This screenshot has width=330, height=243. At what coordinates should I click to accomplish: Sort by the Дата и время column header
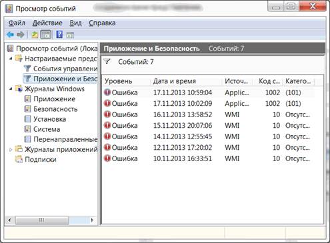pyautogui.click(x=186, y=81)
